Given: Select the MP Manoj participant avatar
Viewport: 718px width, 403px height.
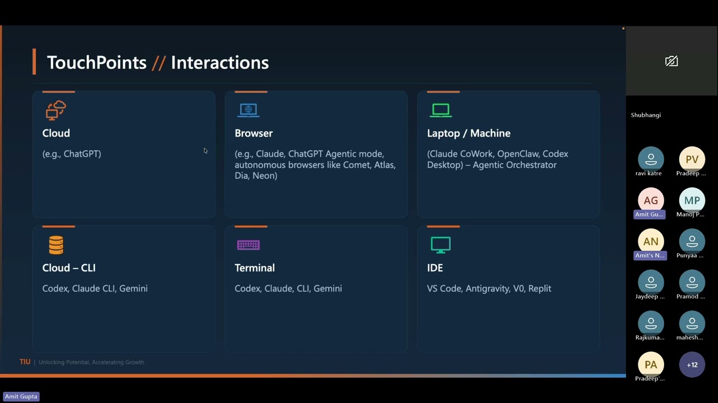Looking at the screenshot, I should 692,200.
